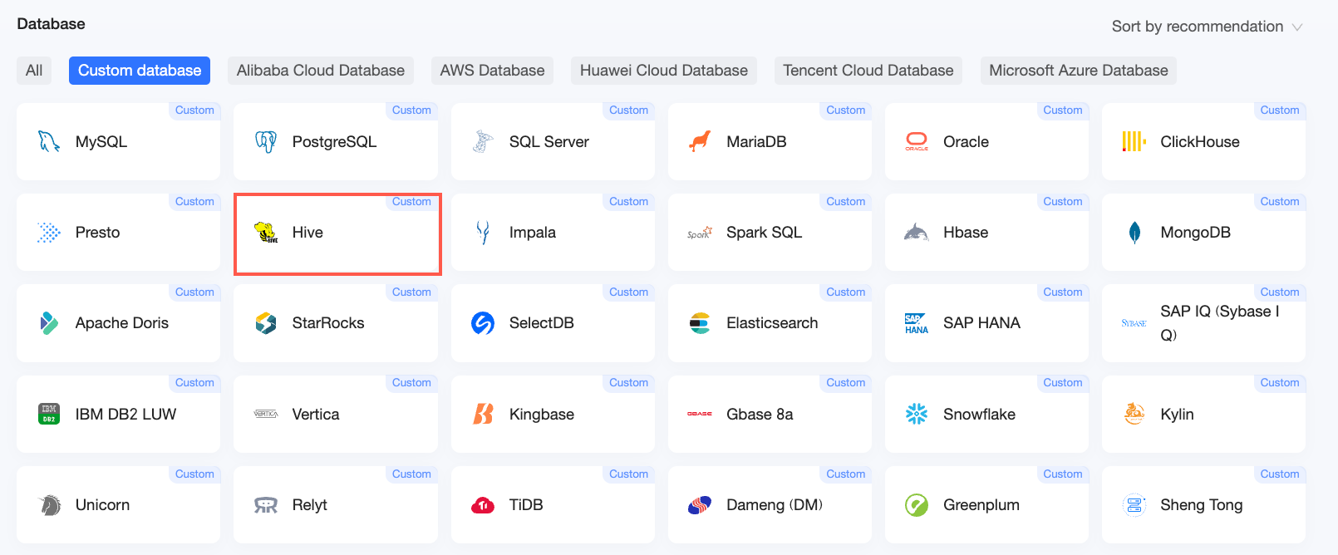Click the ClickHouse yellow bars icon
Image resolution: width=1338 pixels, height=555 pixels.
click(x=1134, y=141)
